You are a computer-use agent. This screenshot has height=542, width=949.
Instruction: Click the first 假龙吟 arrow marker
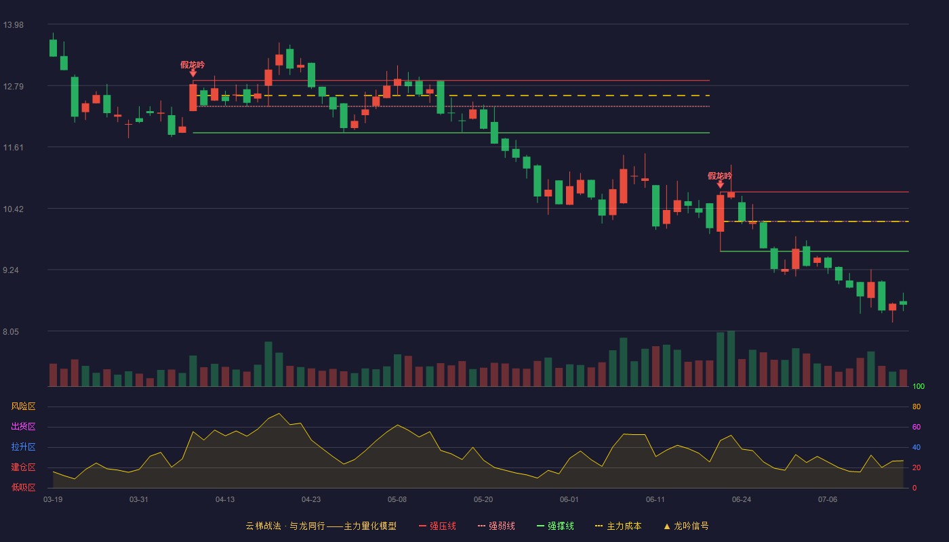(x=193, y=72)
